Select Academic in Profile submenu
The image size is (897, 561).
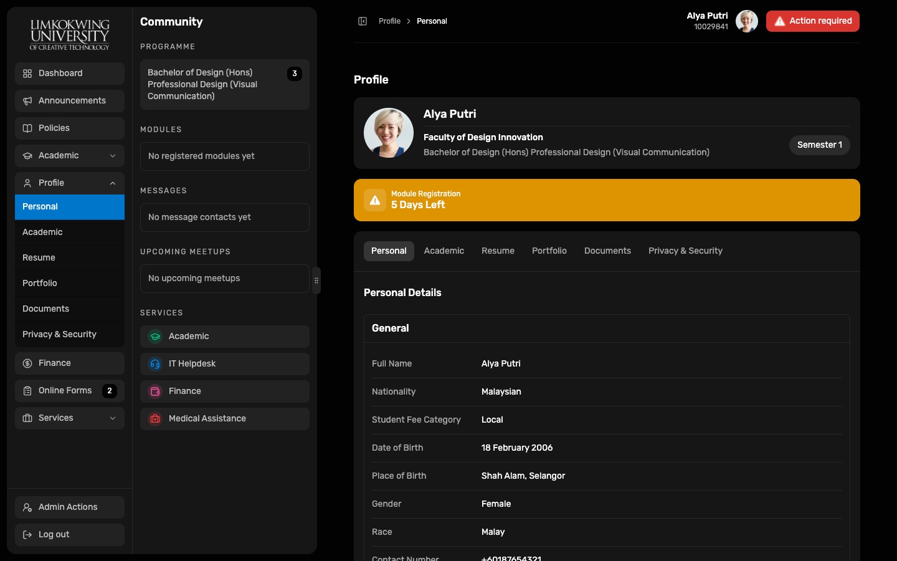(x=70, y=233)
